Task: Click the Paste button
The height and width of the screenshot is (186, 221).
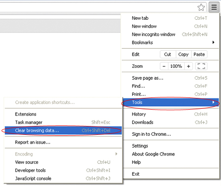Action: point(199,55)
